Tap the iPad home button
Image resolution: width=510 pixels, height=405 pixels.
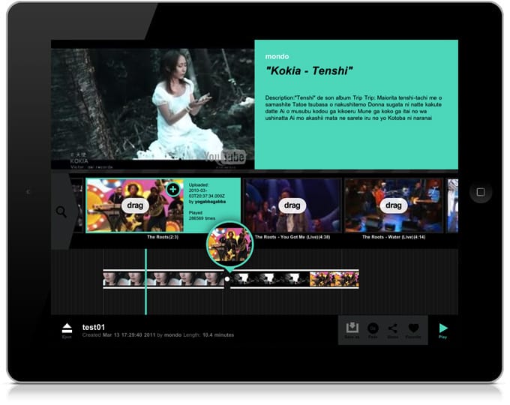(x=481, y=192)
